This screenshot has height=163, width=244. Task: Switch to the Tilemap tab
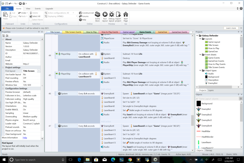pos(209,150)
